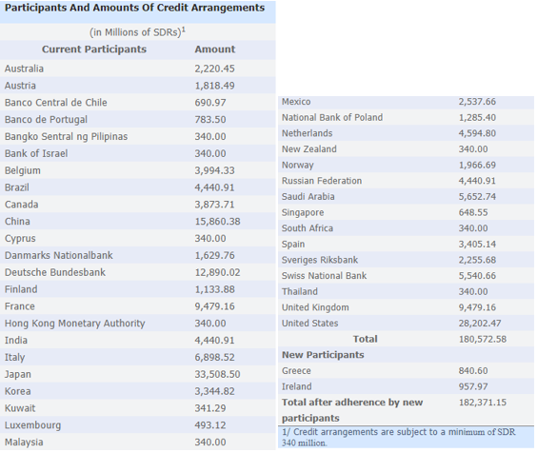Viewport: 537px width, 453px height.
Task: Select the amount 648.55
Action: 473,212
